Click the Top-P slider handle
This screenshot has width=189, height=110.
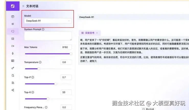(x=56, y=84)
